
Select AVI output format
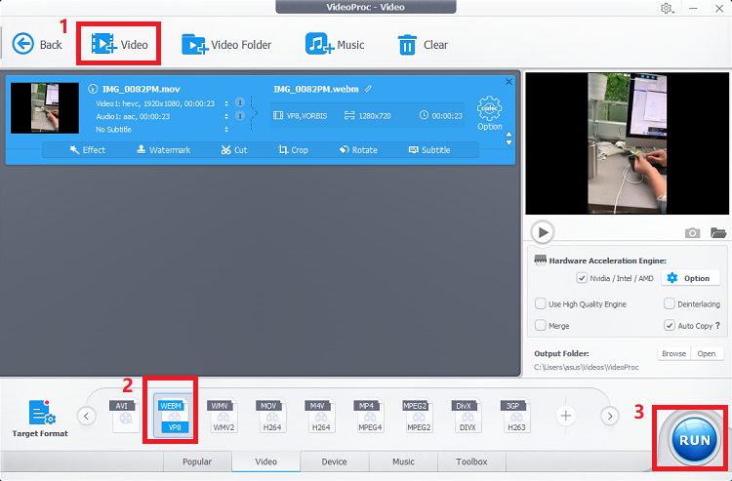point(124,416)
